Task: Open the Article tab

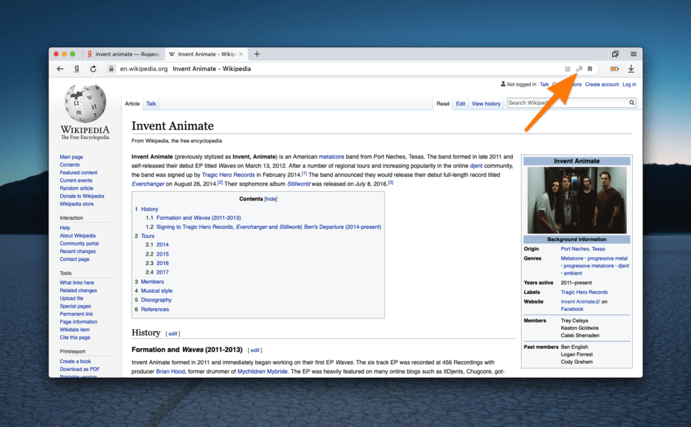Action: (132, 104)
